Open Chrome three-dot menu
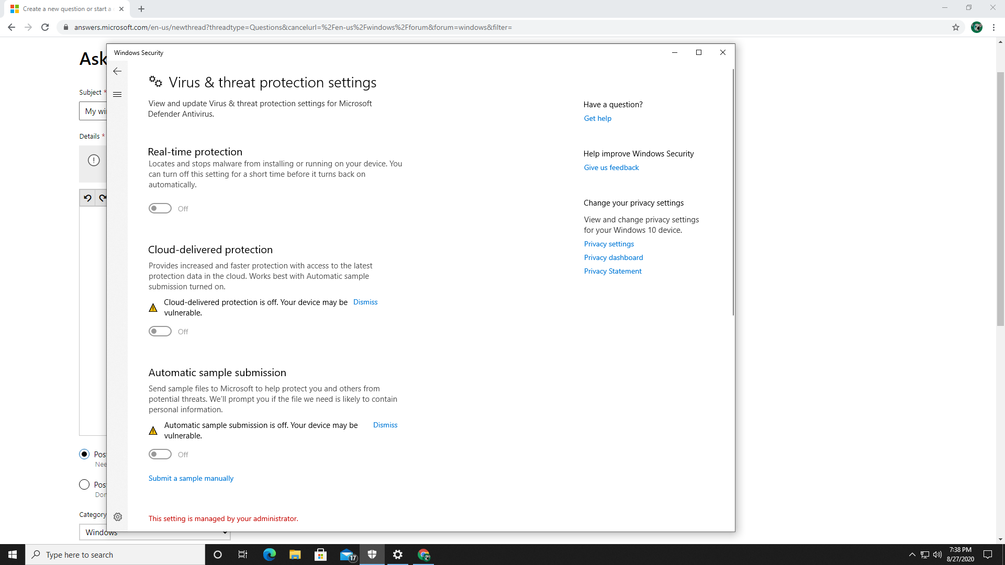Viewport: 1005px width, 565px height. (x=993, y=27)
